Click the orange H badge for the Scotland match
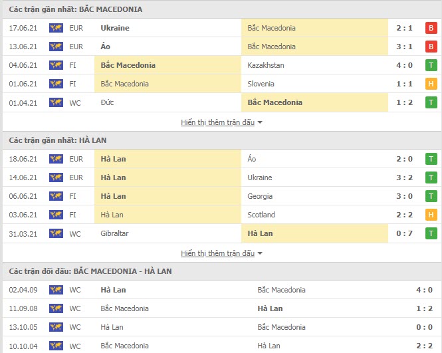This screenshot has height=353, width=442. 431,215
